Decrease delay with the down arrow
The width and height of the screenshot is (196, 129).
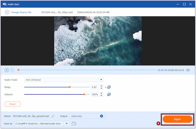(101, 88)
